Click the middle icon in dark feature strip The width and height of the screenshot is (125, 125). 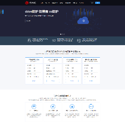tap(54, 40)
